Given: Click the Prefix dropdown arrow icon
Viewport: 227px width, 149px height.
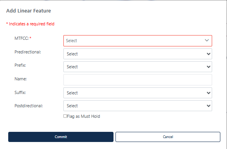Looking at the screenshot, I should coord(209,67).
